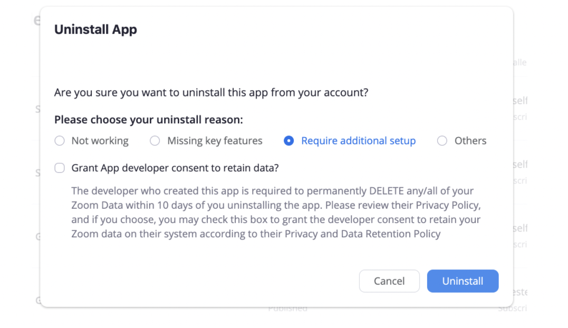Pick the "Others" uninstall reason

point(442,141)
